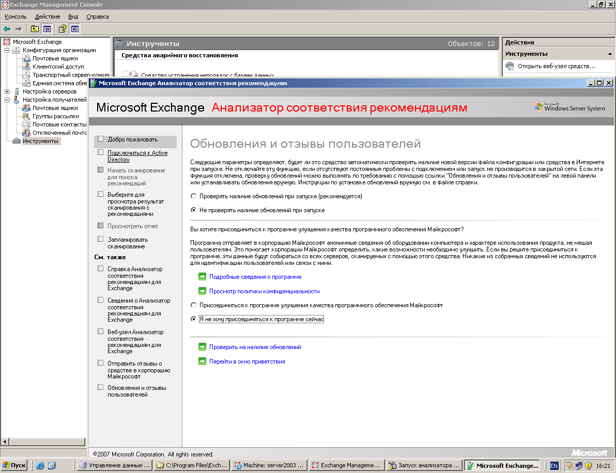Click the Back arrow in console toolbar
This screenshot has width=616, height=473.
[x=7, y=28]
